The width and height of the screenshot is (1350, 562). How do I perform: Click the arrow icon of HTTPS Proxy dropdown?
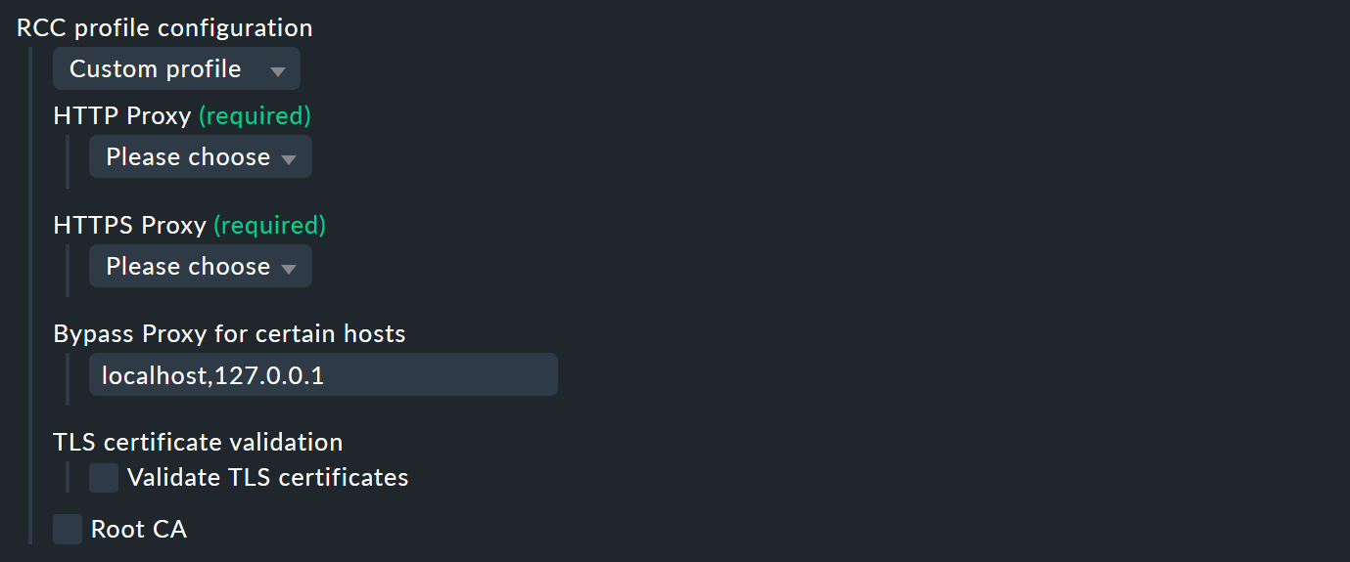point(288,269)
